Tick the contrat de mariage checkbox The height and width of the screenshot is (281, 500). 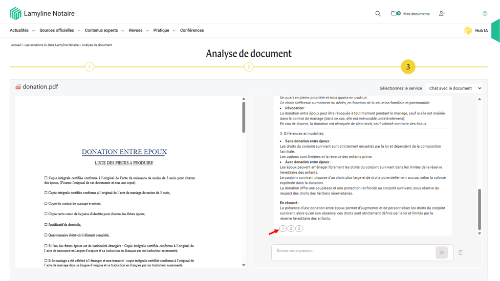click(46, 203)
